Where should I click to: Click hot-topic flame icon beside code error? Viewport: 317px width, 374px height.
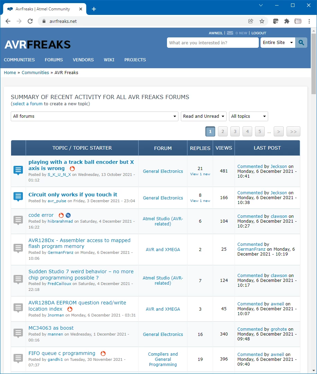tap(61, 215)
